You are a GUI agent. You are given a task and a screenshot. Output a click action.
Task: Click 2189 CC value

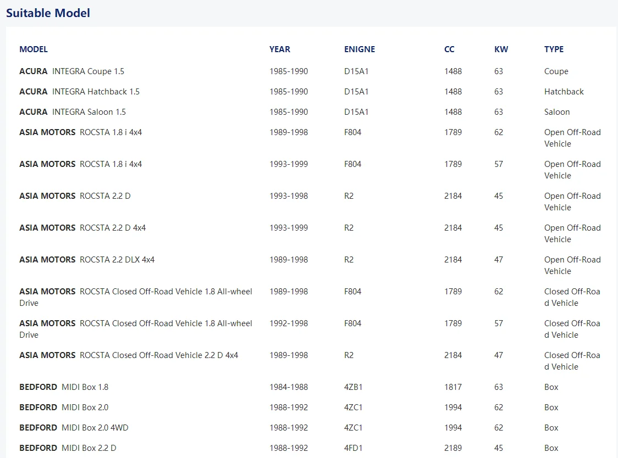(453, 448)
